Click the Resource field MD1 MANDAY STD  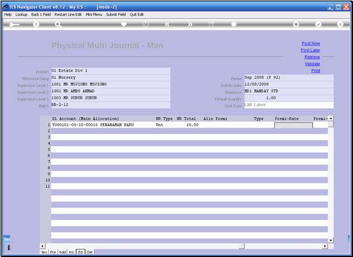(289, 91)
